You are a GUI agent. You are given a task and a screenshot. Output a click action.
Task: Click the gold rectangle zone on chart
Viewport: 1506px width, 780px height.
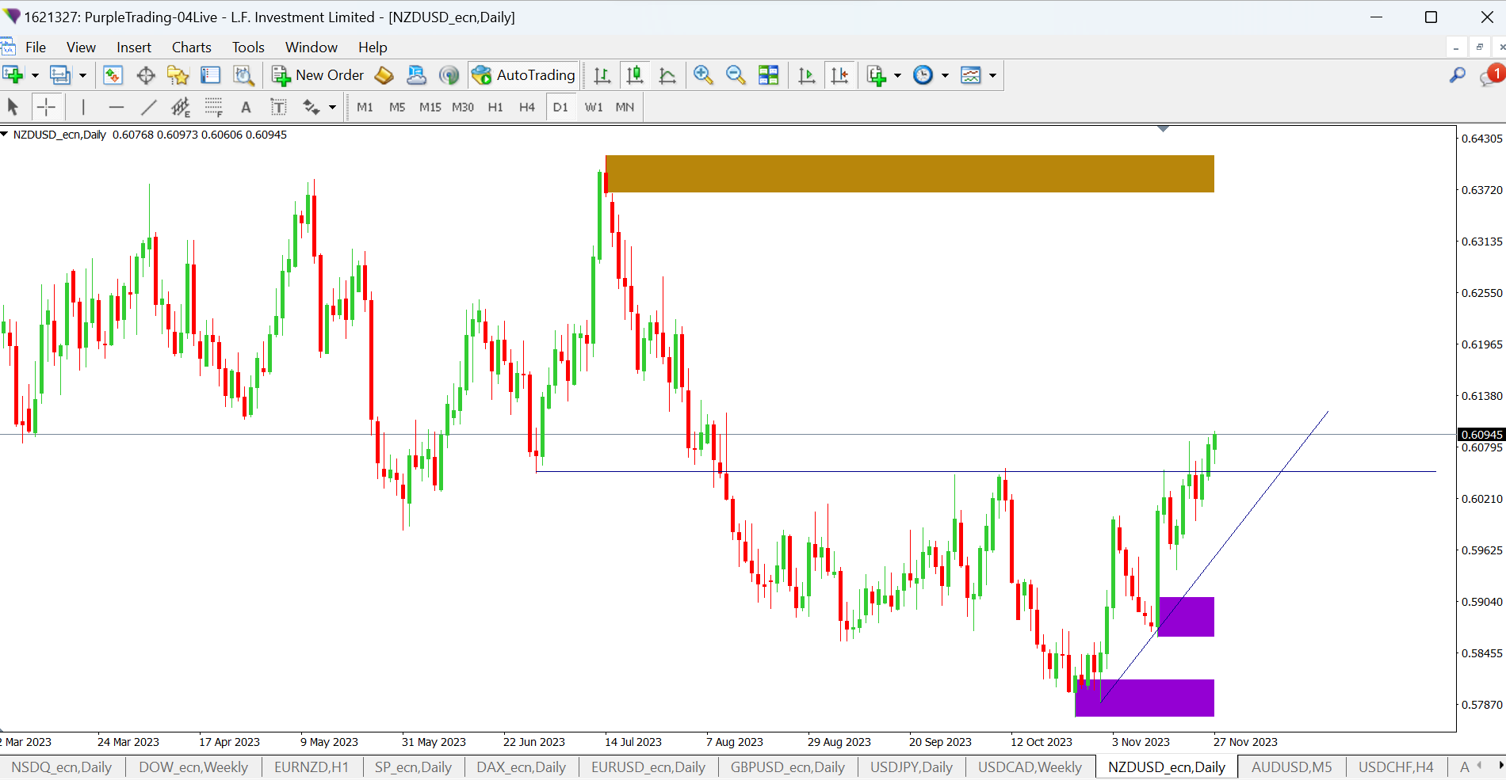(909, 173)
